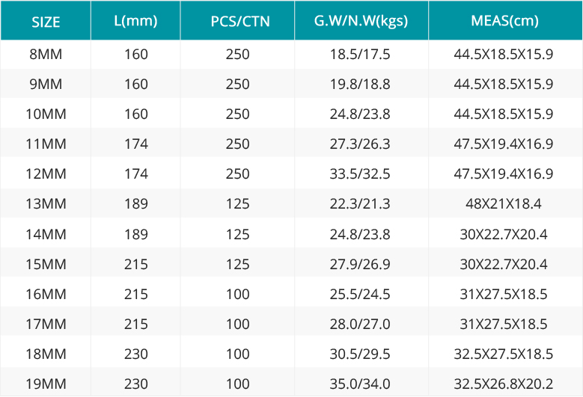Click weight value 18.5/17.5
This screenshot has height=397, width=583.
pyautogui.click(x=360, y=55)
